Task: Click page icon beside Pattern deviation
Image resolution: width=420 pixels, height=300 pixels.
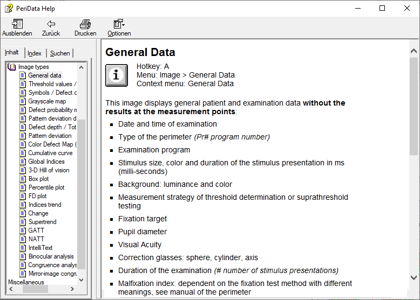Action: [x=23, y=136]
